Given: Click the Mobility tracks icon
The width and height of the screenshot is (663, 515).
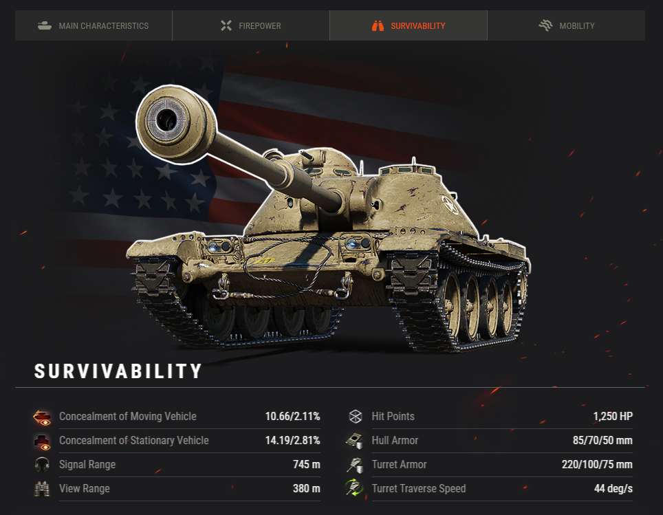Looking at the screenshot, I should [x=546, y=25].
